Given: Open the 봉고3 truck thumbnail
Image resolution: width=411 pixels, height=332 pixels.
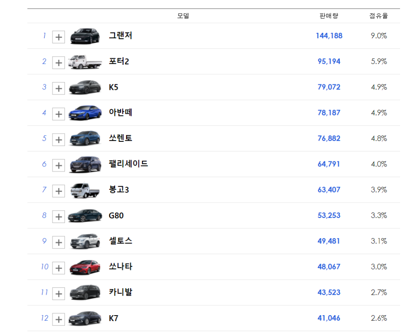Looking at the screenshot, I should point(85,190).
